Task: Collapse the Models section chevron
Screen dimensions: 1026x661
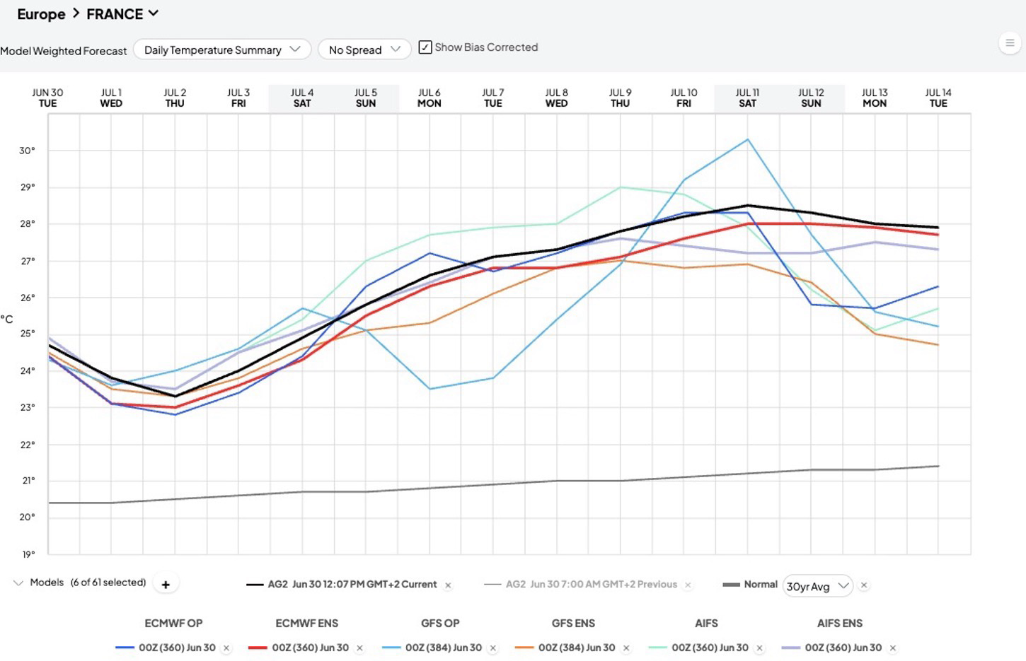Action: 18,583
